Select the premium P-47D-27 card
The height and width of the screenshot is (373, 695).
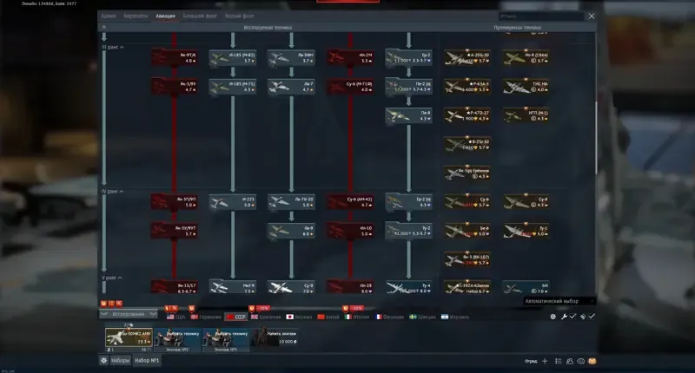click(x=467, y=115)
